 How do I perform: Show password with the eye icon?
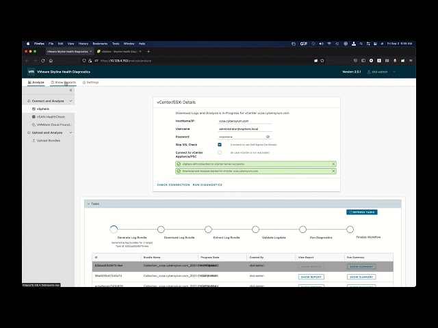pyautogui.click(x=268, y=137)
